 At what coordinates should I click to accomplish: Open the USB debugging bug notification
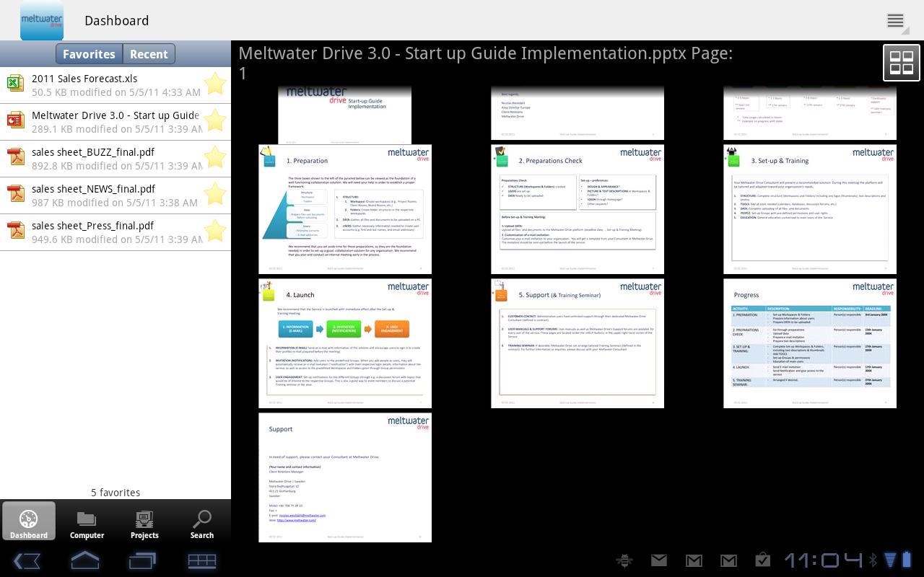[624, 560]
